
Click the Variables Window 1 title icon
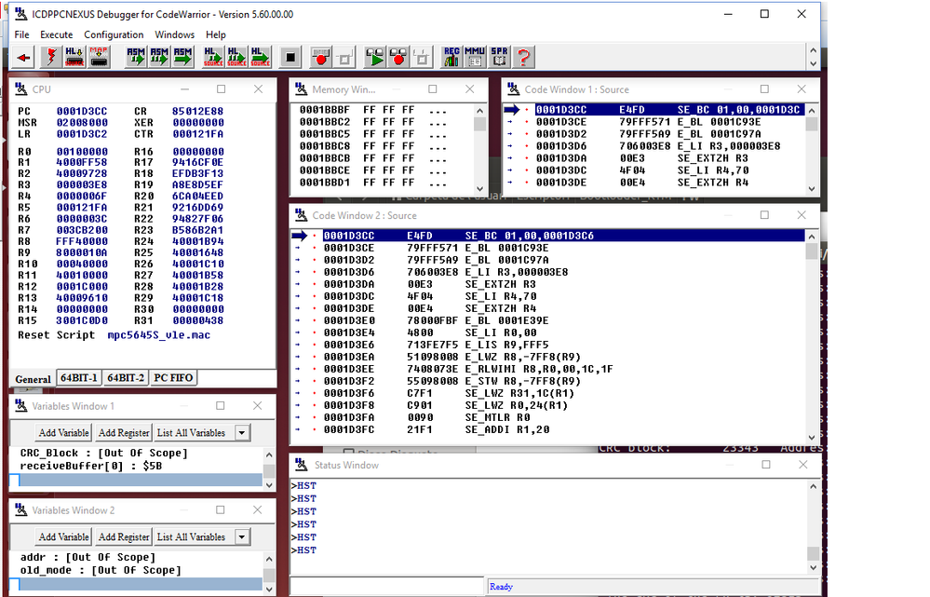pyautogui.click(x=21, y=406)
